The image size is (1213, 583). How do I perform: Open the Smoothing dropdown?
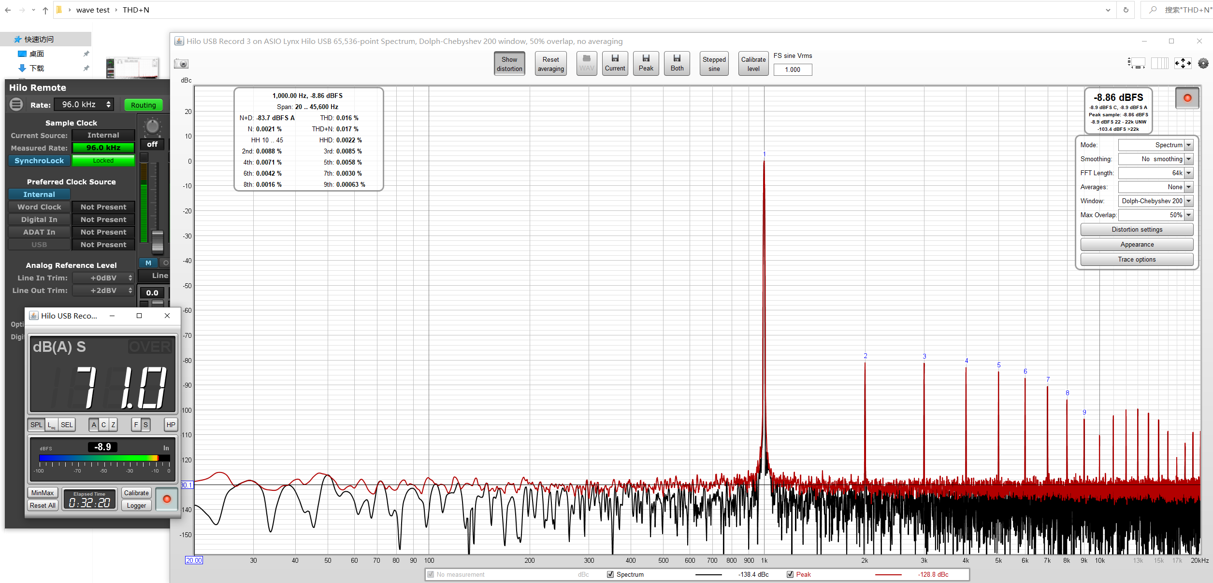[1155, 159]
